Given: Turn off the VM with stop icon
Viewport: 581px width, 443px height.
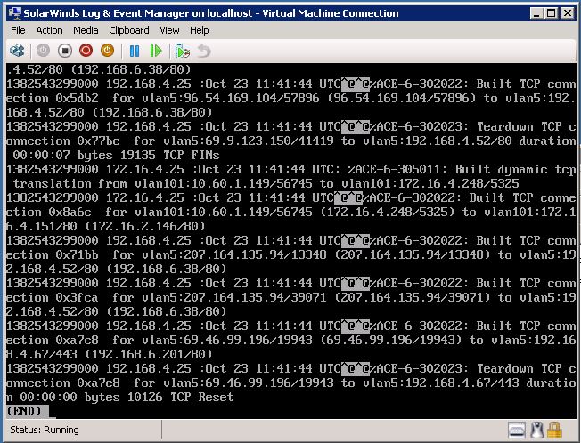Looking at the screenshot, I should point(65,51).
